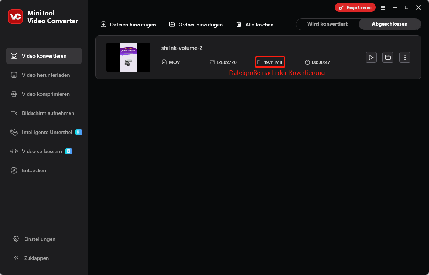Go to Video komprimieren

click(44, 94)
